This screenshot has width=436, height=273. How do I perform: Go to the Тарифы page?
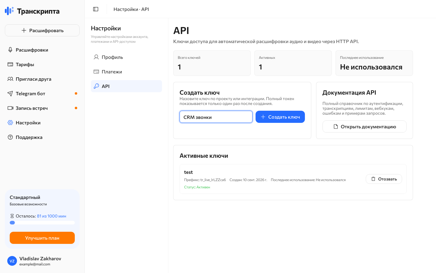(42, 64)
